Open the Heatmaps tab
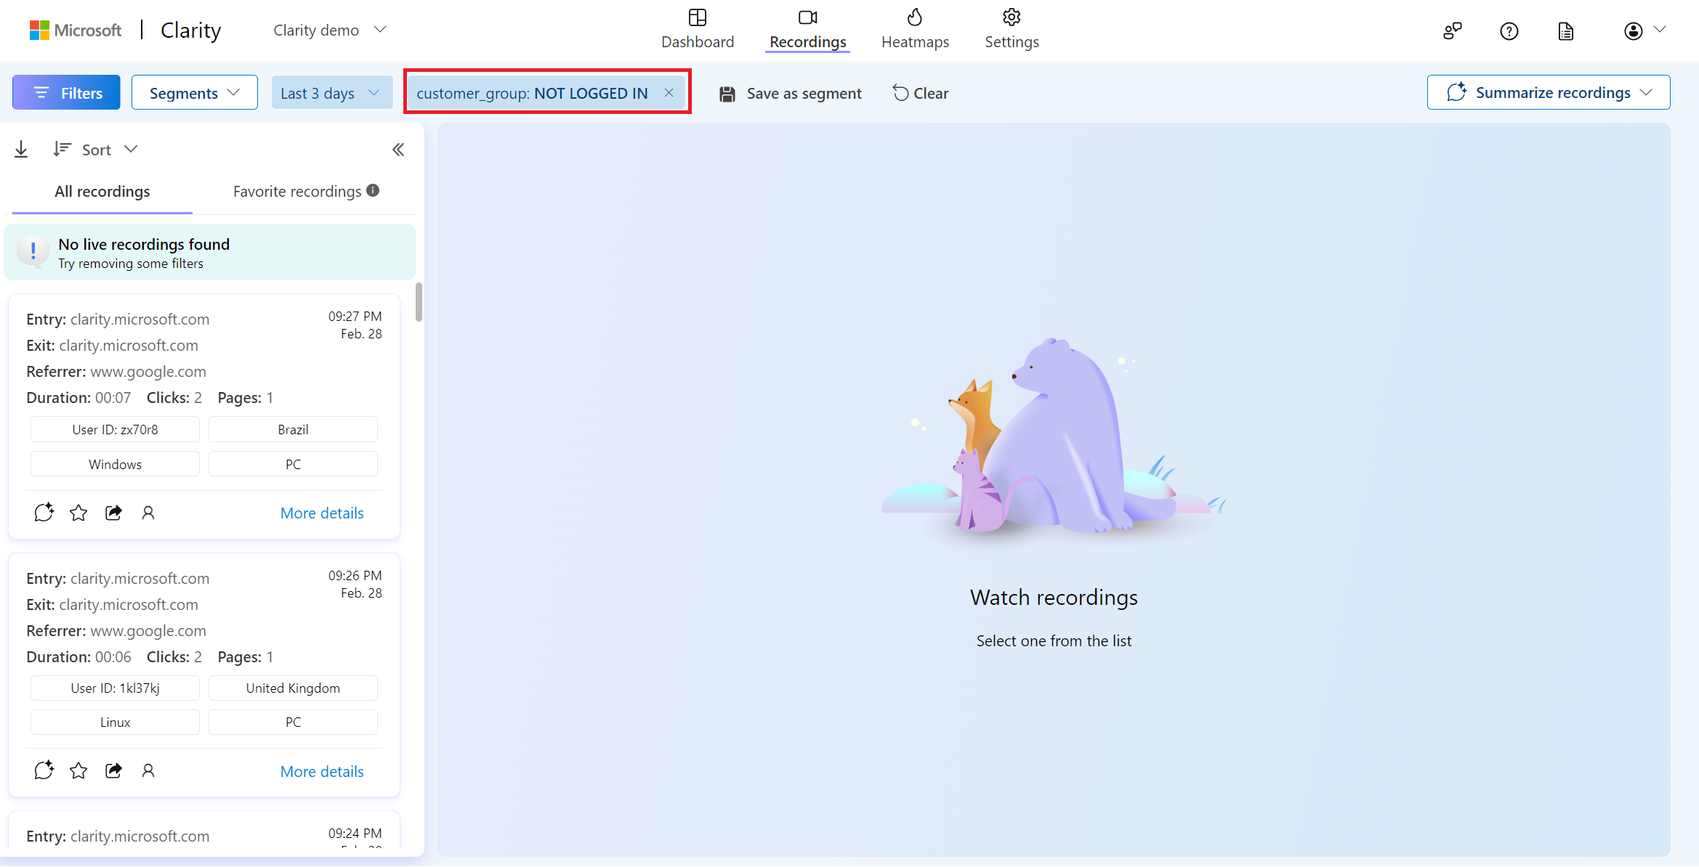The height and width of the screenshot is (867, 1699). [x=915, y=29]
